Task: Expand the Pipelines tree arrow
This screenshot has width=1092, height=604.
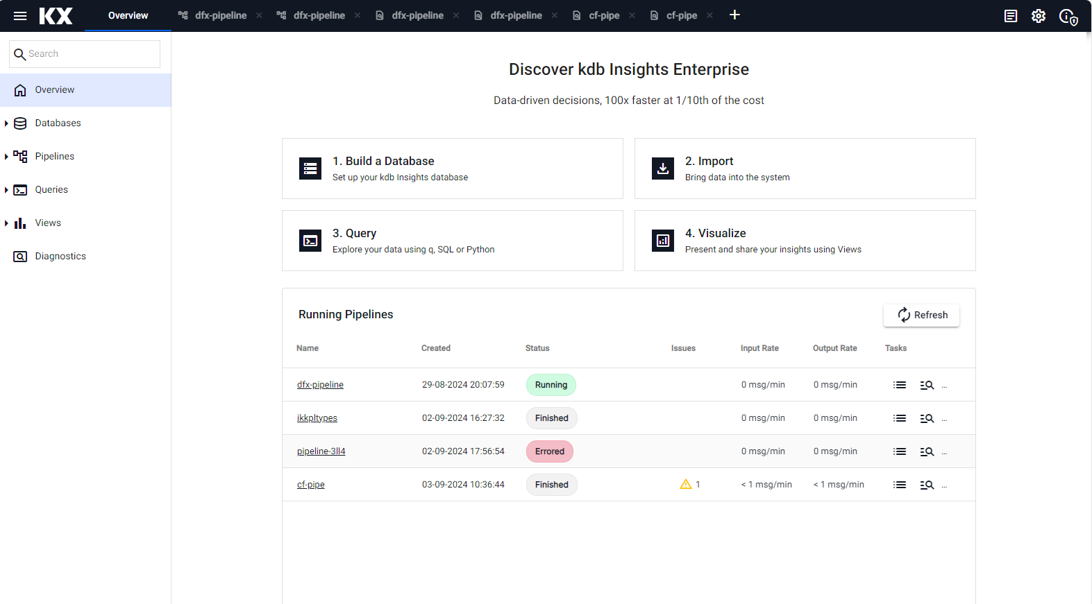Action: (6, 157)
